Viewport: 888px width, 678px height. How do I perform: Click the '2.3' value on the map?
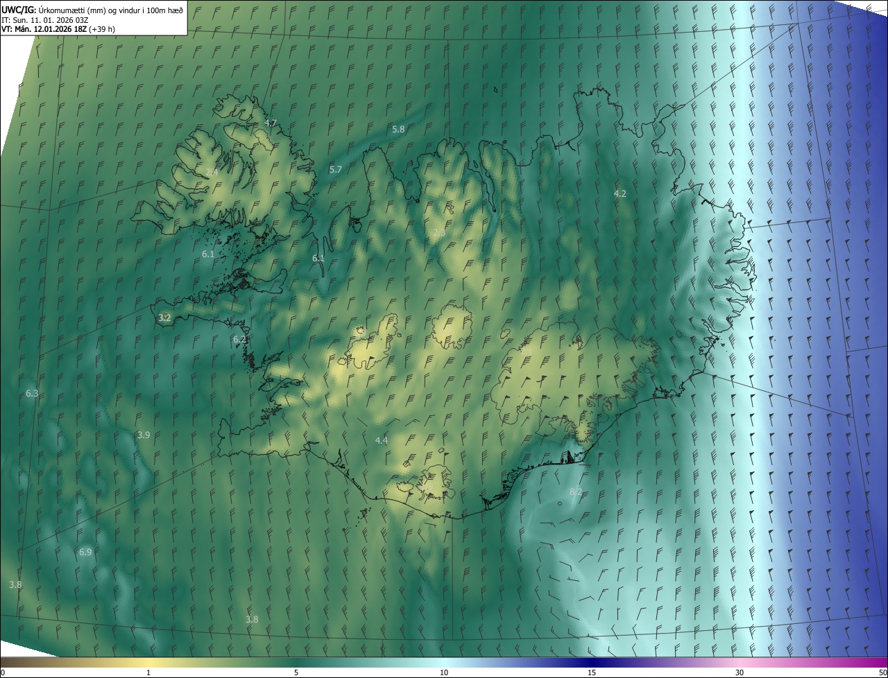tap(438, 233)
